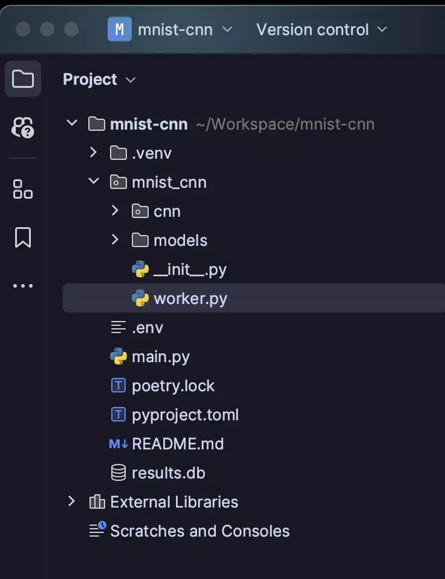Open the Bookmarks tool window icon
This screenshot has width=445, height=579.
(23, 237)
